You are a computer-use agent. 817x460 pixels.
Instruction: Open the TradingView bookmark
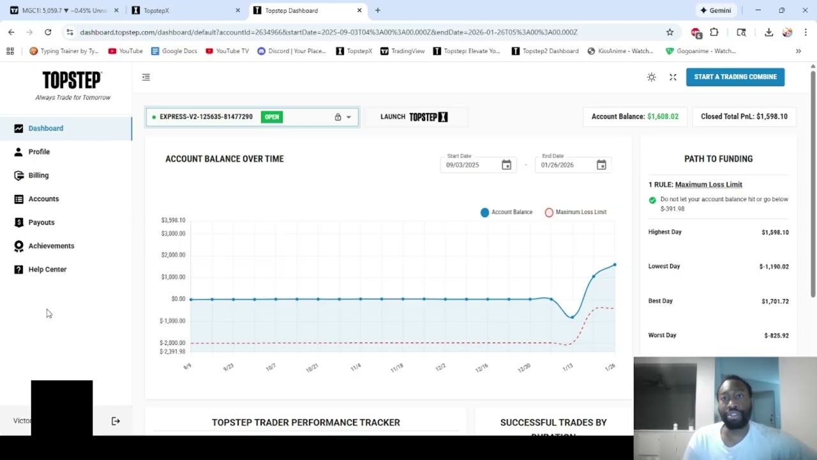tap(402, 51)
